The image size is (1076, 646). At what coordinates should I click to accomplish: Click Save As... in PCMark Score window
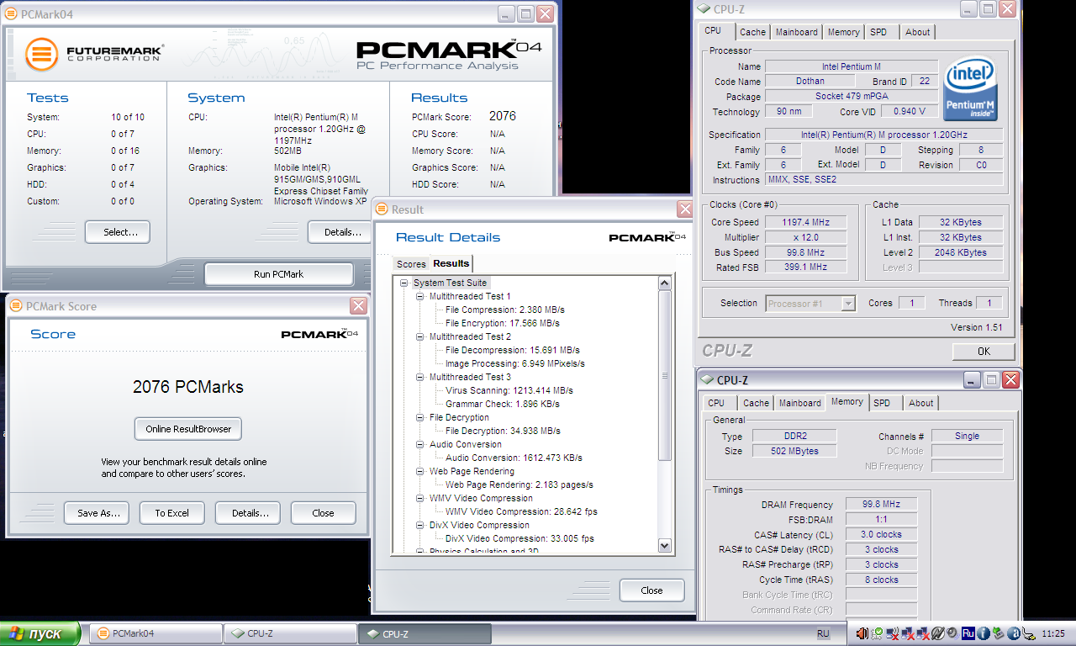click(98, 513)
